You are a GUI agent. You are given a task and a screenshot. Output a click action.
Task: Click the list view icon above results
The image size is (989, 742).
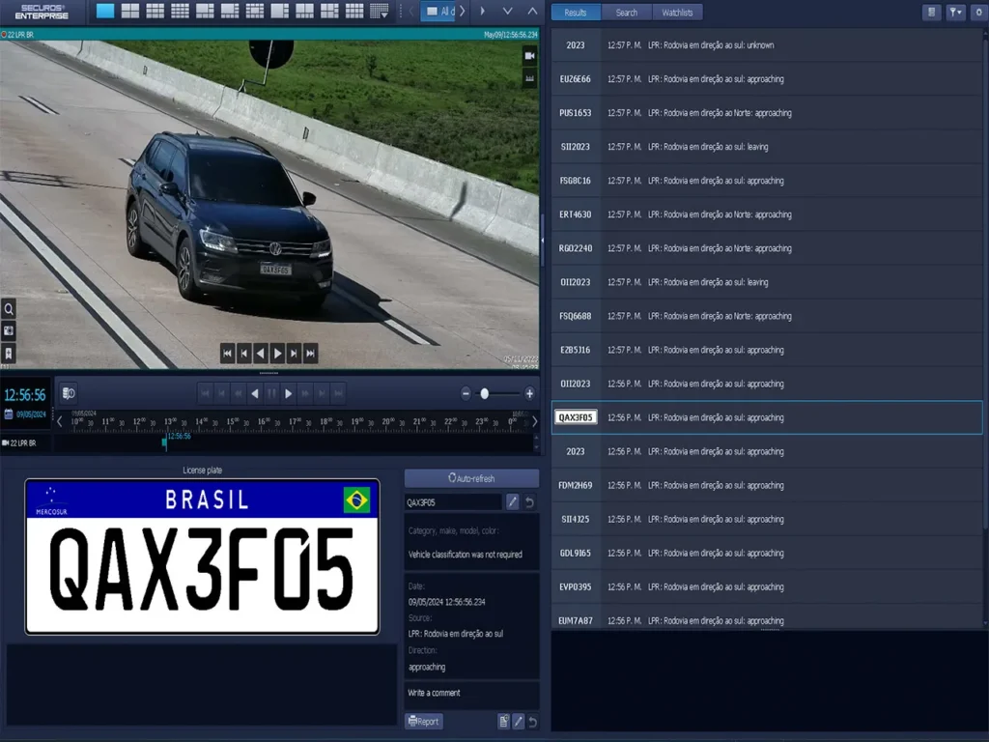point(932,12)
